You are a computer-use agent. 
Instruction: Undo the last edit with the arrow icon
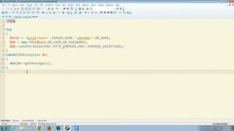[57, 9]
